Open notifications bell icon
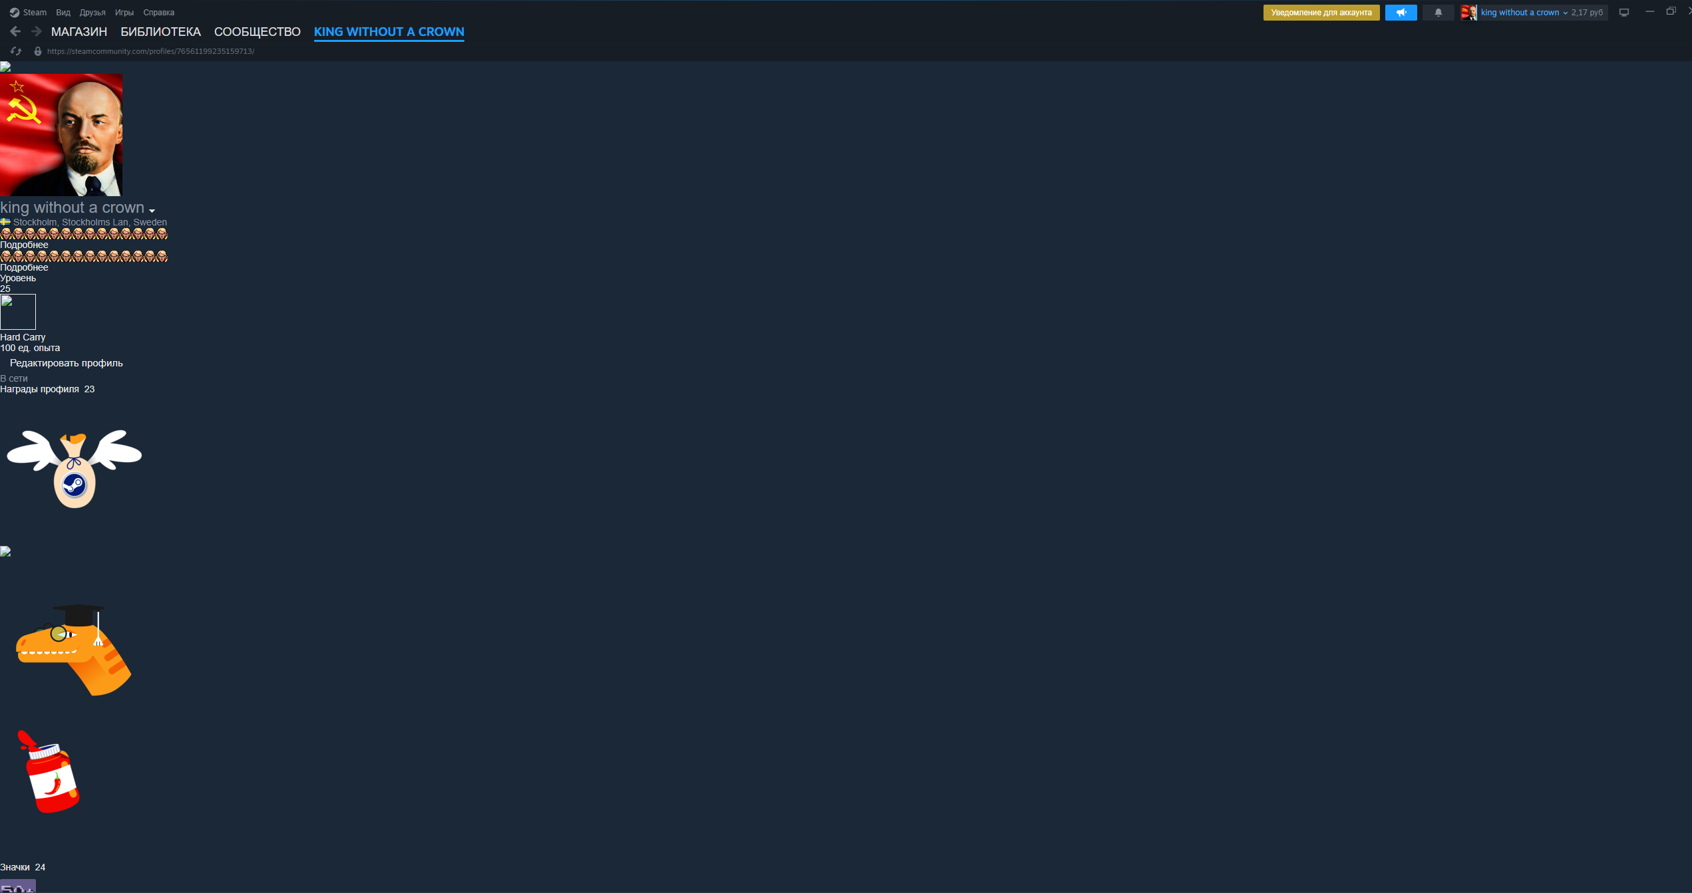This screenshot has width=1692, height=893. [x=1438, y=13]
